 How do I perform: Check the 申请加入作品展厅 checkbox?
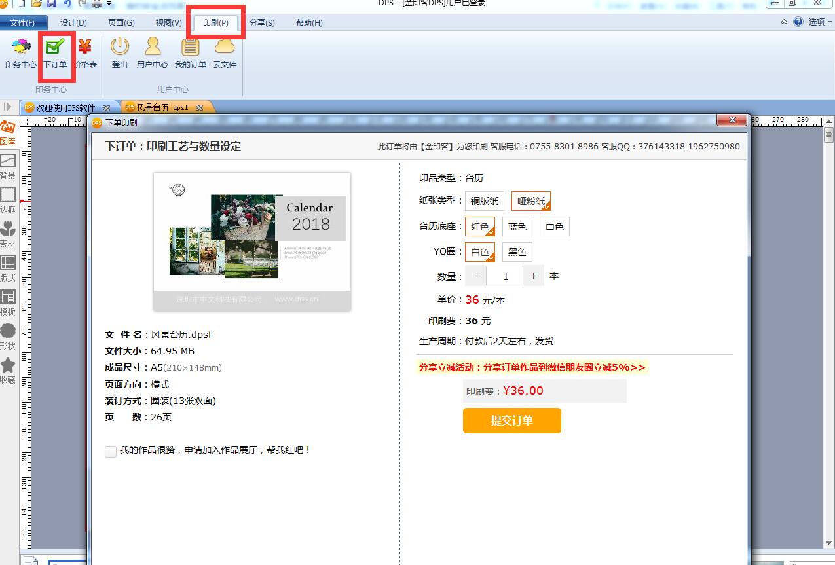pyautogui.click(x=111, y=451)
